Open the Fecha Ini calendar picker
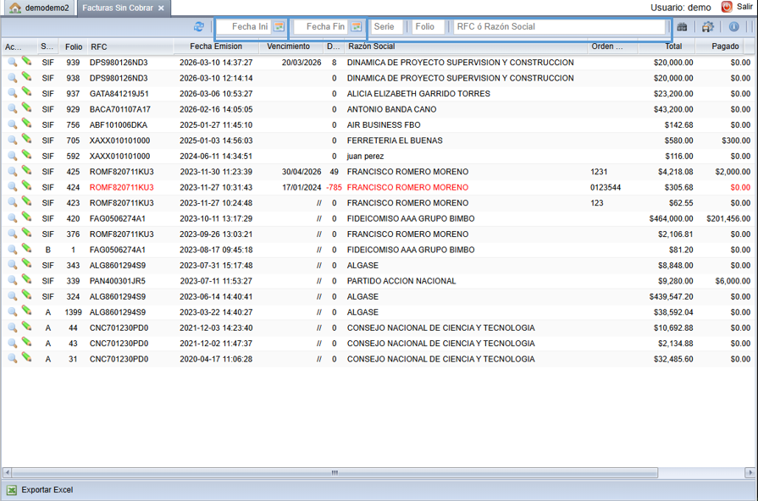This screenshot has width=758, height=501. 279,27
